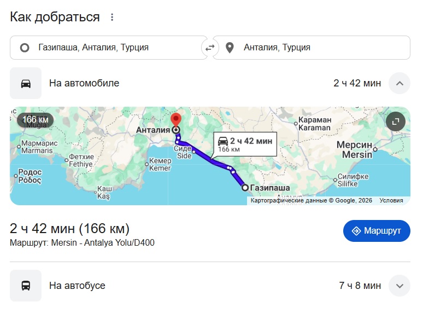Click the Газипаша origin marker on the map
The image size is (423, 313).
(x=245, y=188)
